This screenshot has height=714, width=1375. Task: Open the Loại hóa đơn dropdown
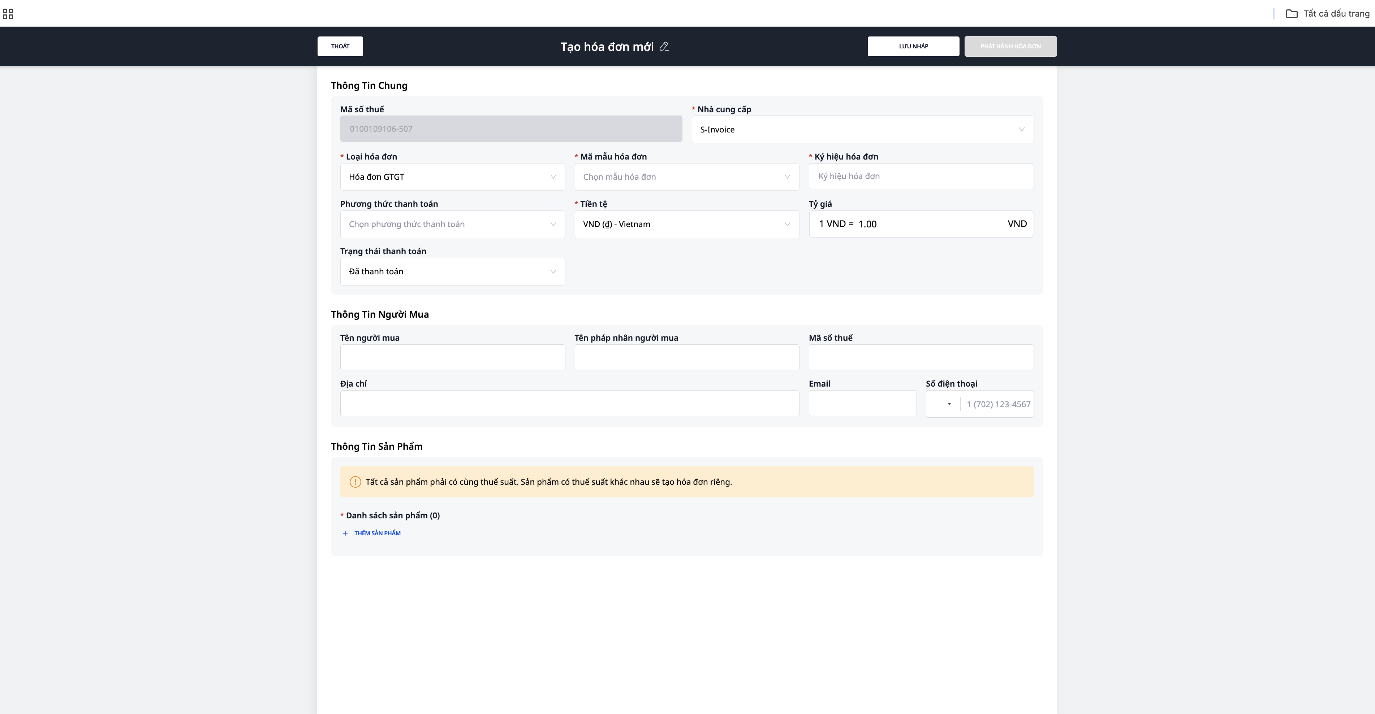click(452, 177)
